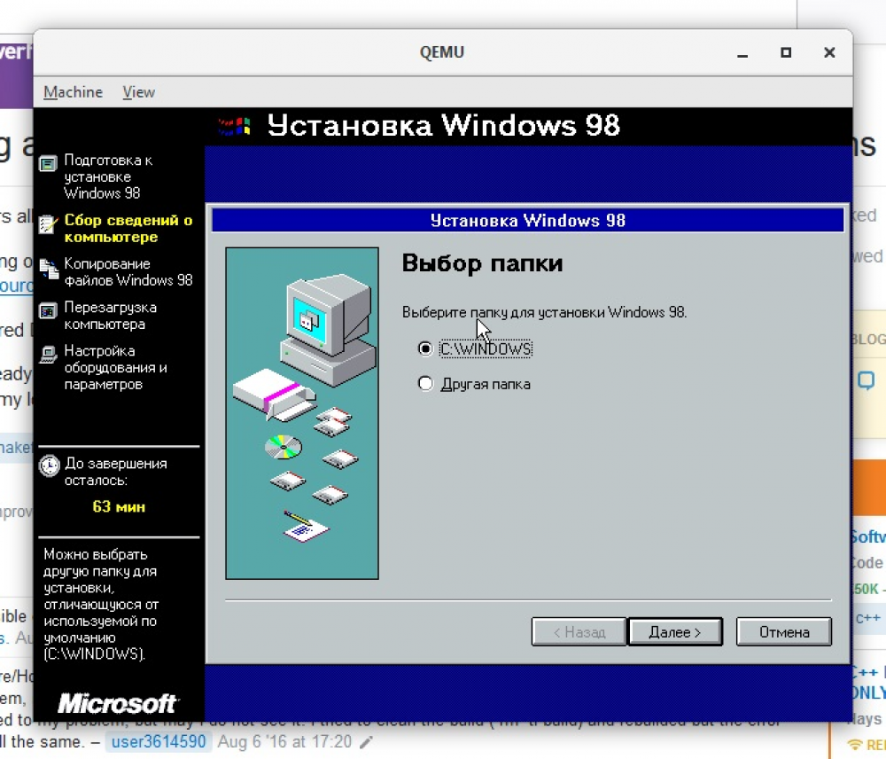The width and height of the screenshot is (886, 759).
Task: Maximize the QEMU window
Action: [x=785, y=52]
